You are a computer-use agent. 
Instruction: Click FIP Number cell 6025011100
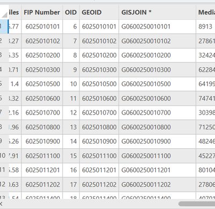coord(42,156)
